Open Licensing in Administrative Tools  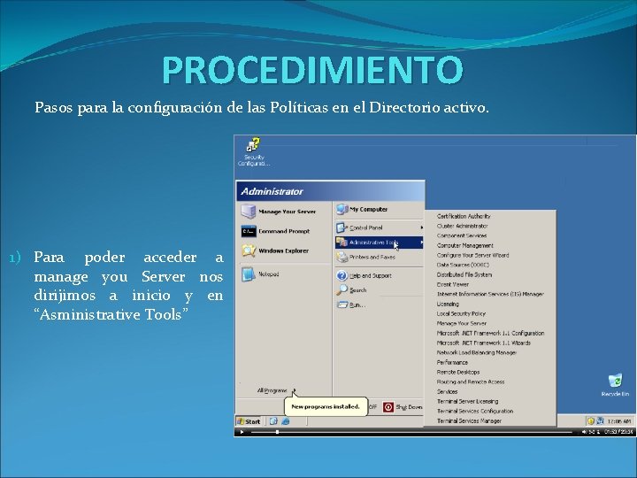(x=448, y=304)
